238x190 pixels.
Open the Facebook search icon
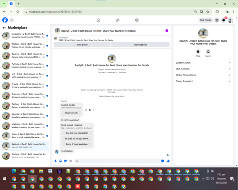[x=11, y=20]
